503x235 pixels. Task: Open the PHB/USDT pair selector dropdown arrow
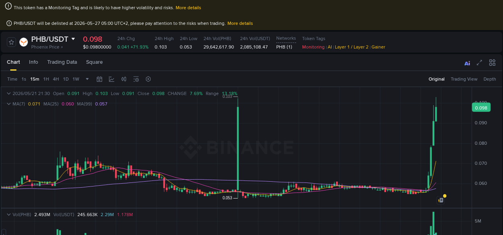(x=73, y=39)
